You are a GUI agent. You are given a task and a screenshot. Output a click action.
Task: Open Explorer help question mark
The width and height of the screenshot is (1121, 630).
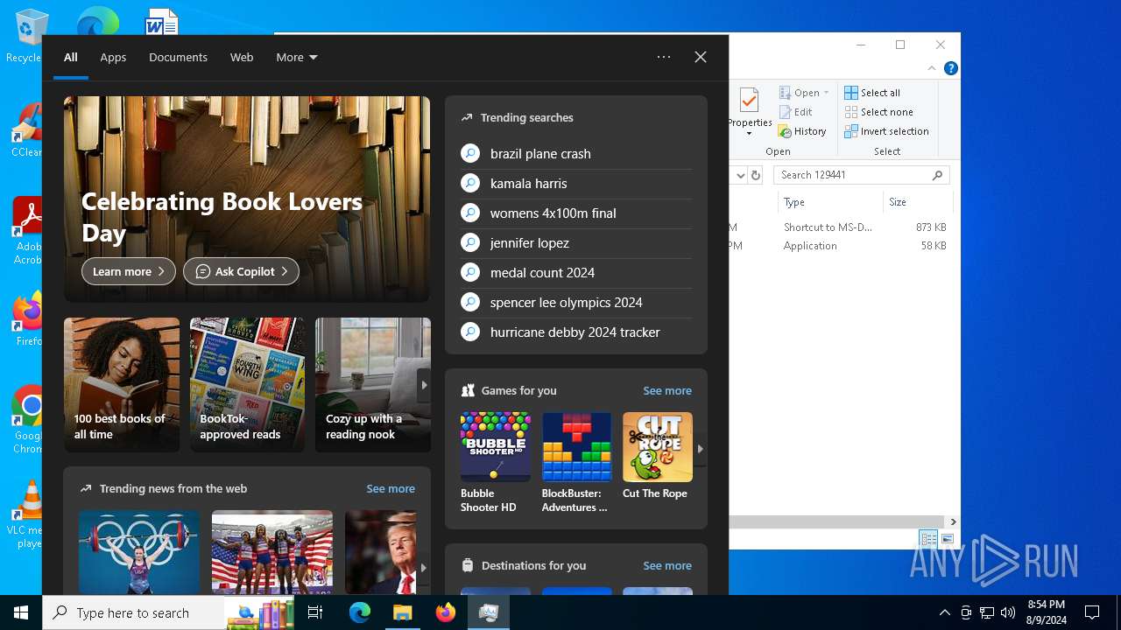[950, 68]
